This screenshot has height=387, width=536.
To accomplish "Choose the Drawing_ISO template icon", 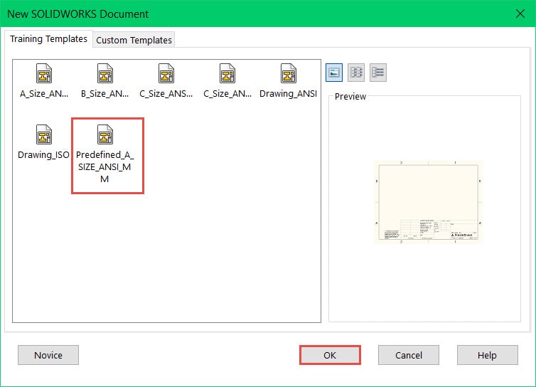I will click(44, 135).
